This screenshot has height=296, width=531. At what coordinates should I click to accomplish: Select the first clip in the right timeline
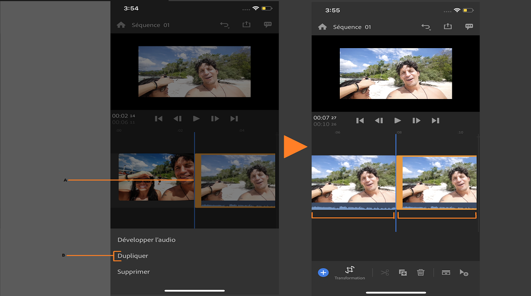354,182
